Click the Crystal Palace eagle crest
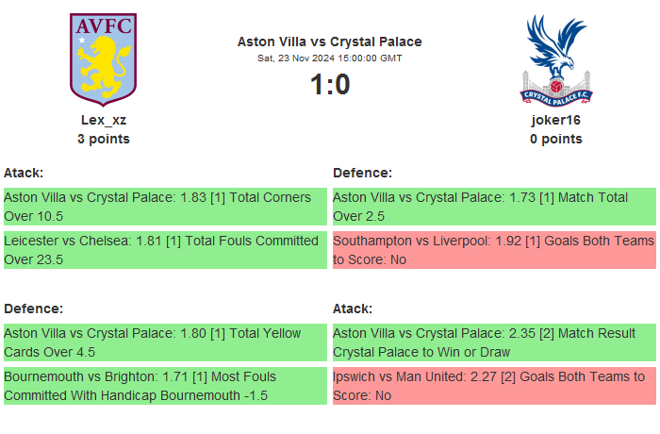Screen dimensions: 660x434 pos(555,58)
